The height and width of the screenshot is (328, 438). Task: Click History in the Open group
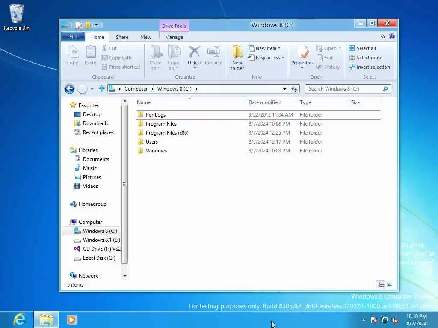click(x=328, y=67)
